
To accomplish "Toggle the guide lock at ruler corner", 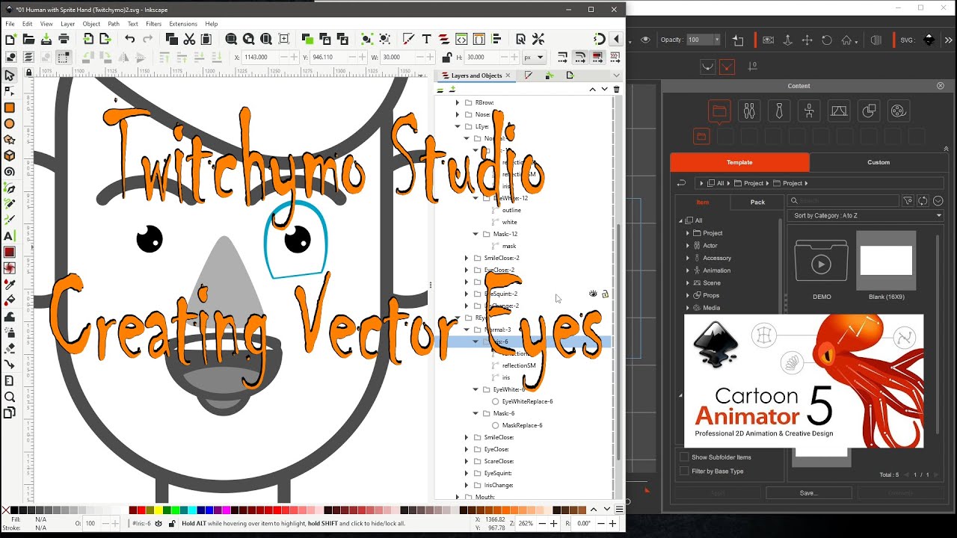I will 29,72.
